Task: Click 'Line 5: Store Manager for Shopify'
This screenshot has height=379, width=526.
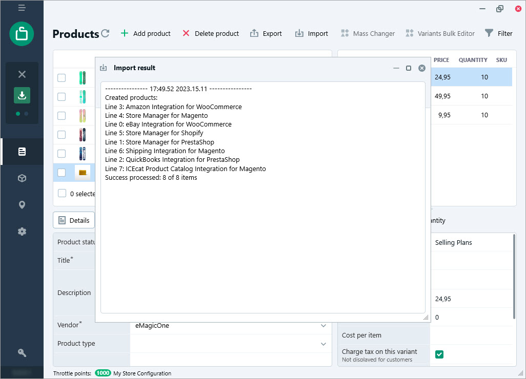Action: click(x=154, y=133)
